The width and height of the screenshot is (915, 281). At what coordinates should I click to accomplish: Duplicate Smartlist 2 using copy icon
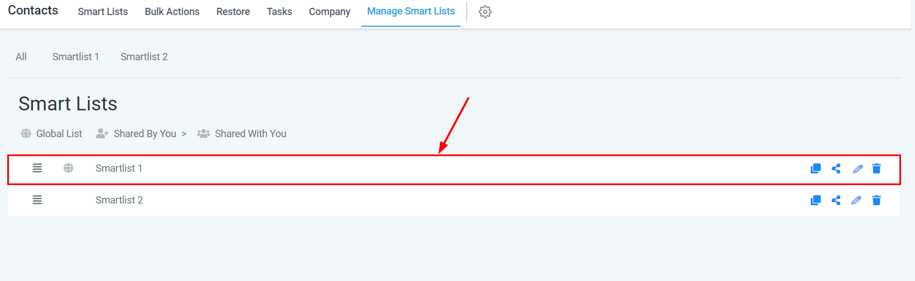click(x=815, y=200)
